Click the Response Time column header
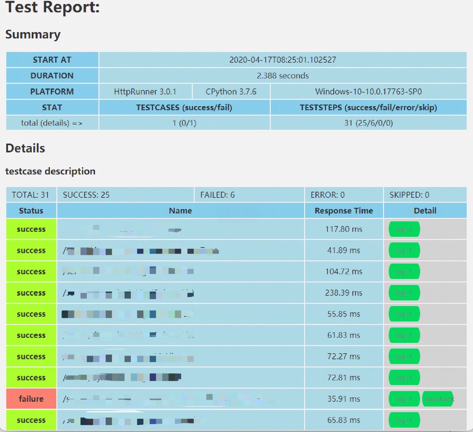This screenshot has width=473, height=432. point(344,211)
